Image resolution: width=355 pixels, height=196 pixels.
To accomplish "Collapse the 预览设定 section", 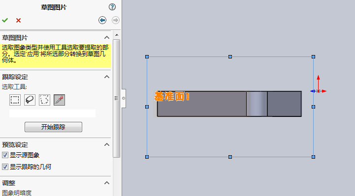I will click(x=107, y=144).
